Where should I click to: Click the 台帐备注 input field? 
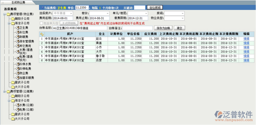pyautogui.click(x=138, y=28)
